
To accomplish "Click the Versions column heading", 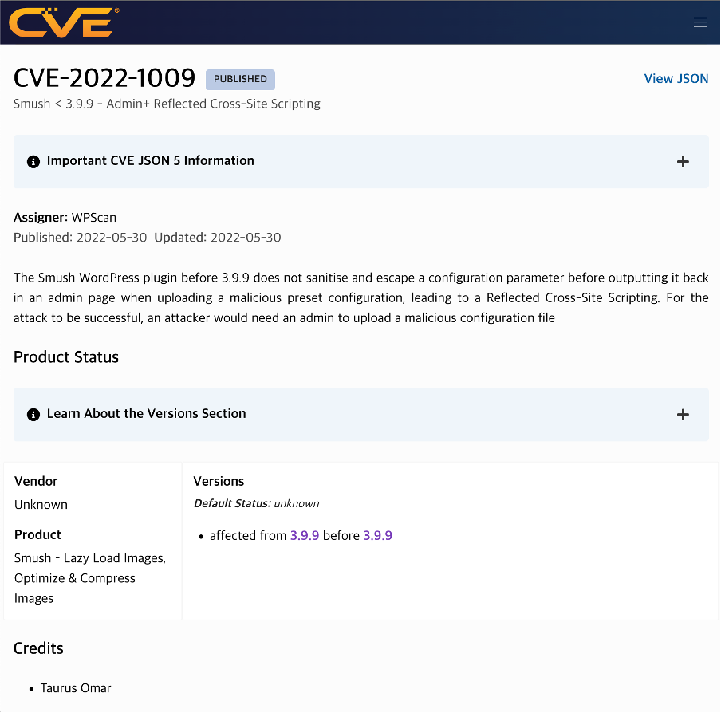I will (219, 481).
